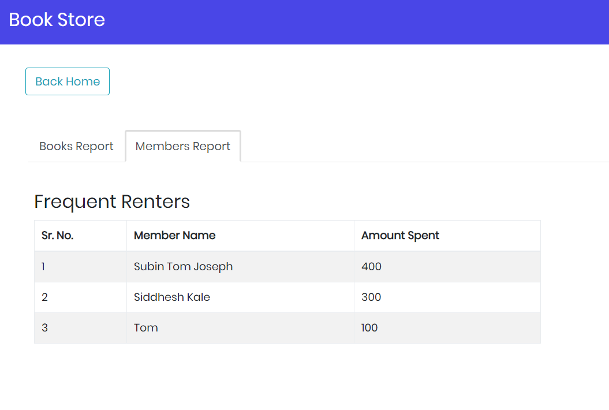Switch to the Books Report tab

[76, 146]
